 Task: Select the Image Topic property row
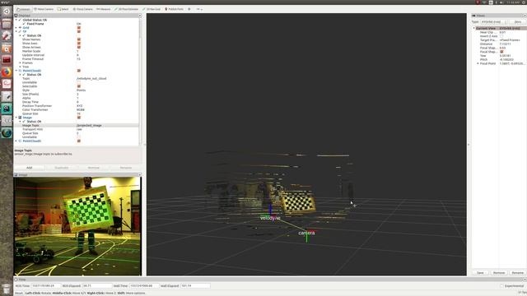(x=77, y=125)
